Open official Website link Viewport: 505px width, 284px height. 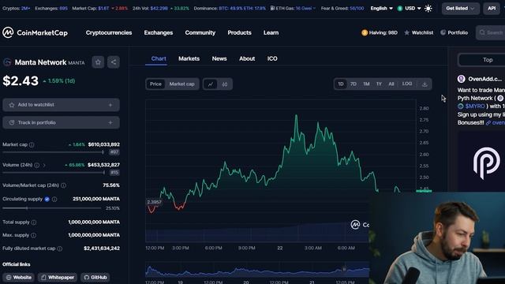19,277
